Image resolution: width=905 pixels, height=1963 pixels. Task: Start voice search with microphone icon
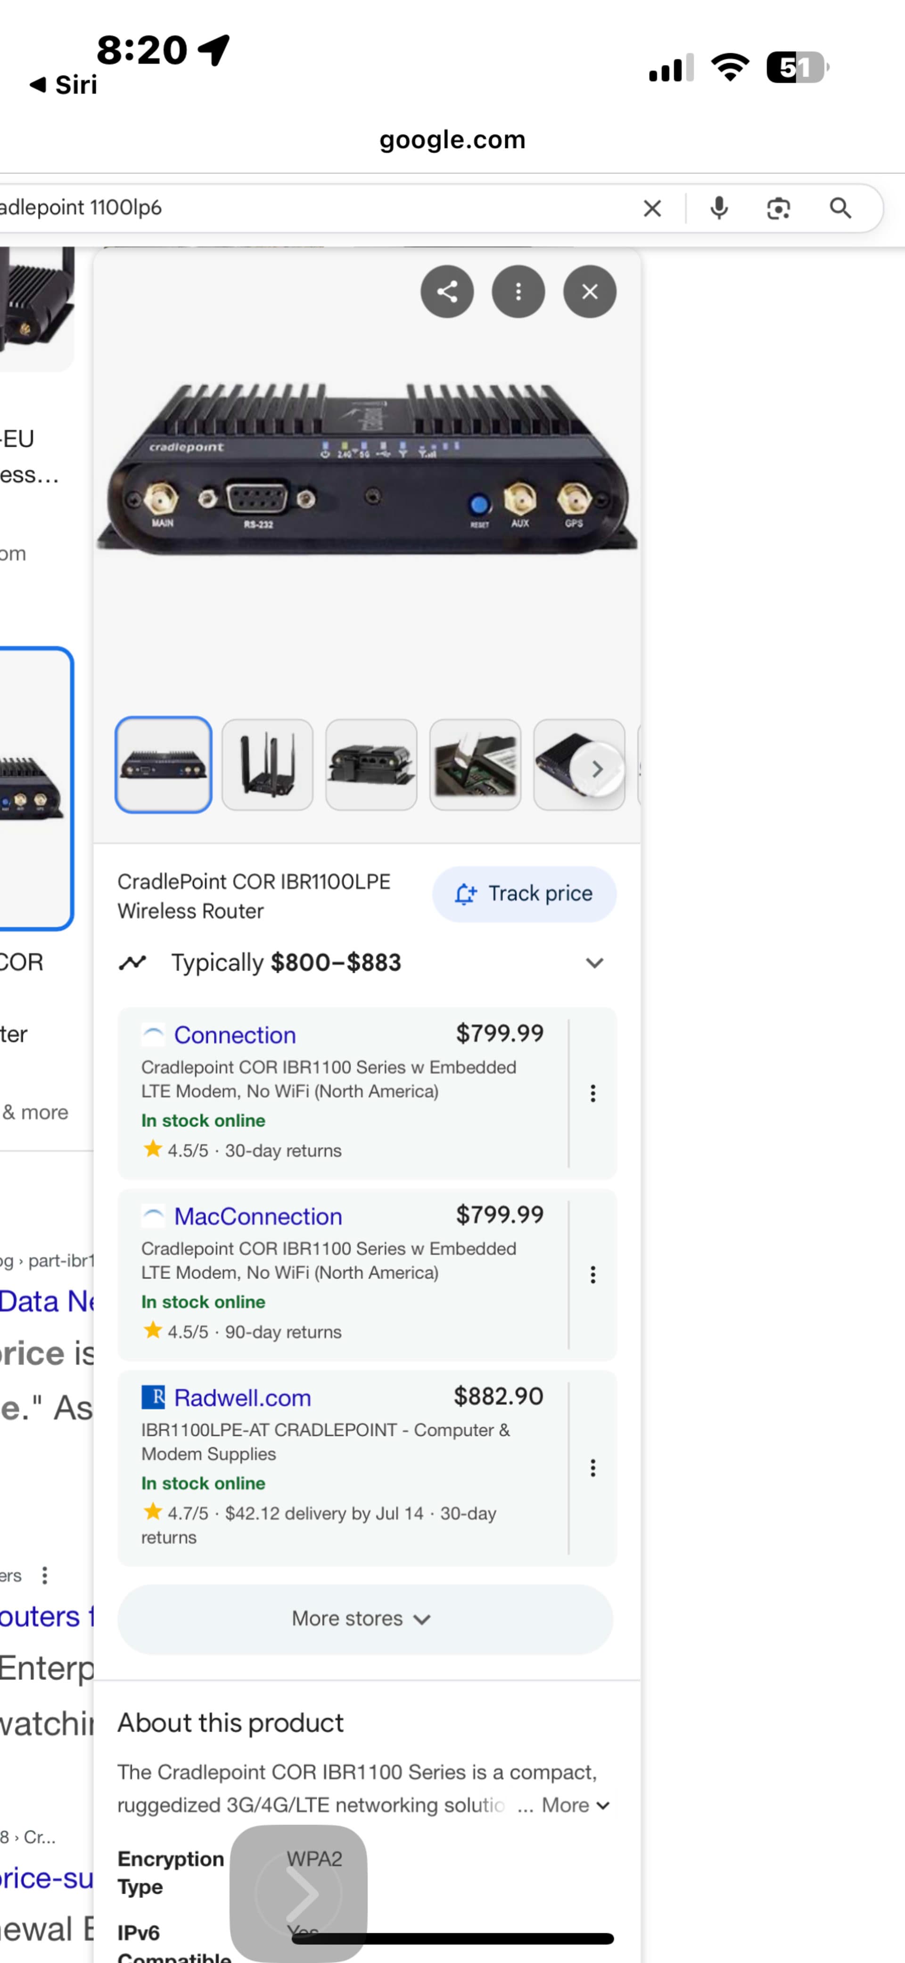click(718, 208)
